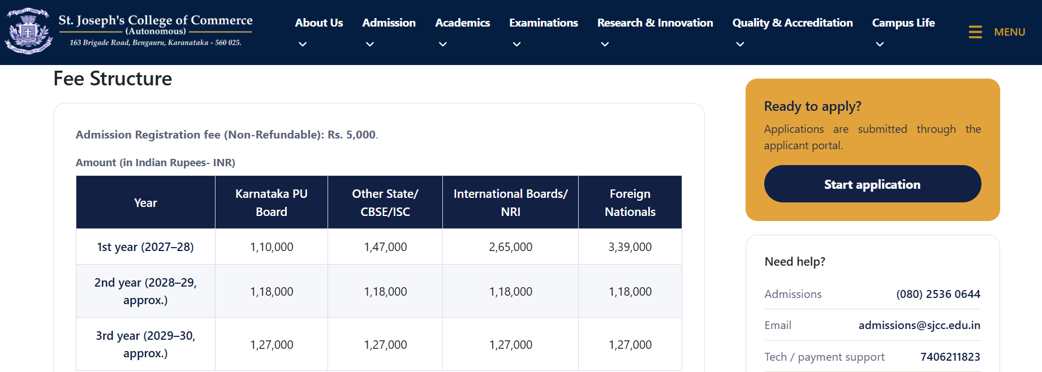The width and height of the screenshot is (1042, 372).
Task: Click the 1,10,000 fee cell
Action: point(272,246)
